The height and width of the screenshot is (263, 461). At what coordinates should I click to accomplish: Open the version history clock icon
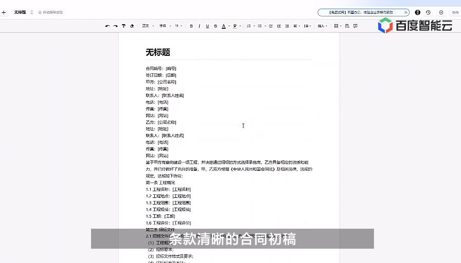(x=428, y=12)
